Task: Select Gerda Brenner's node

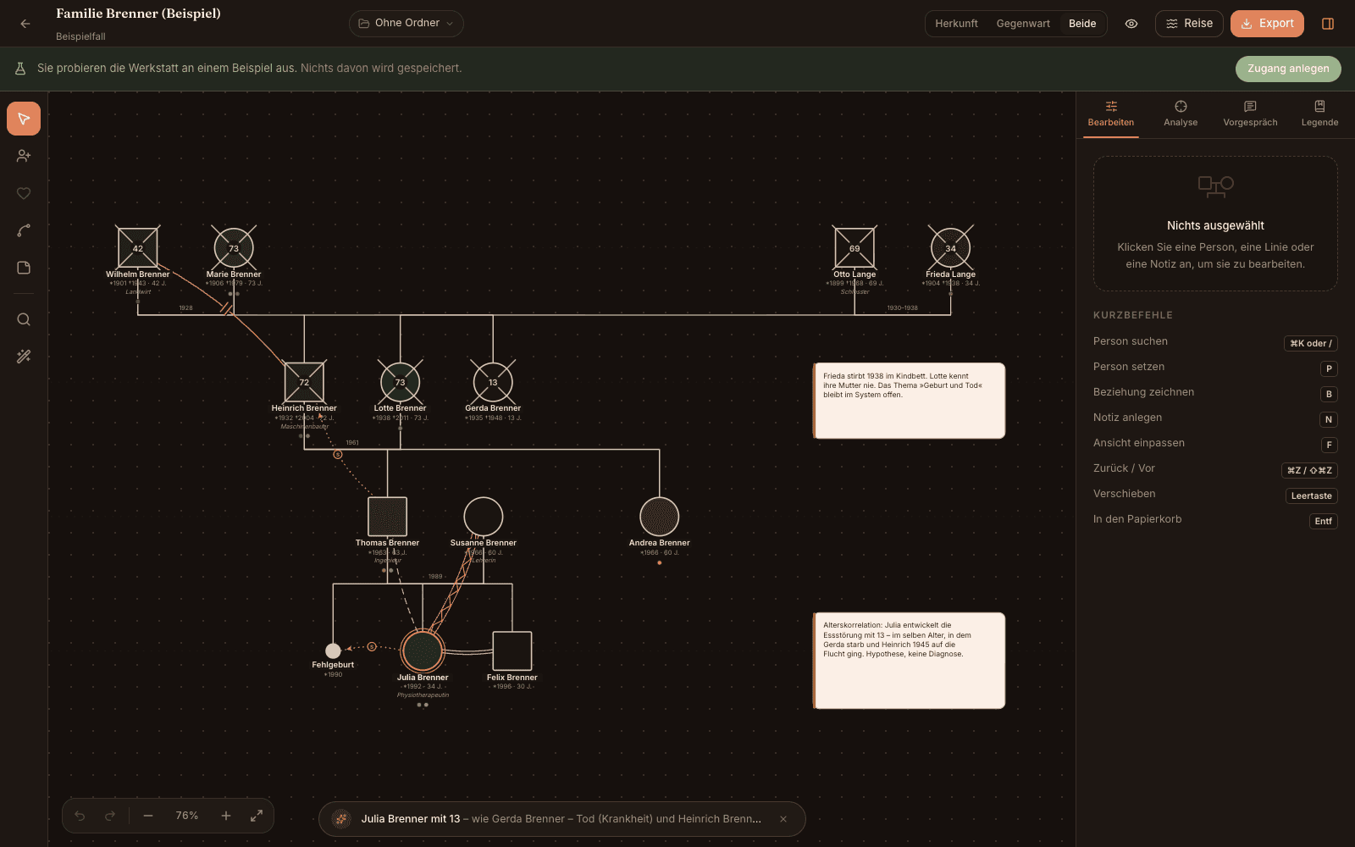Action: 493,382
